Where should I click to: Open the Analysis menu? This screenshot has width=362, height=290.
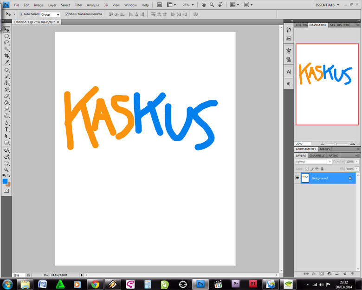coord(93,5)
